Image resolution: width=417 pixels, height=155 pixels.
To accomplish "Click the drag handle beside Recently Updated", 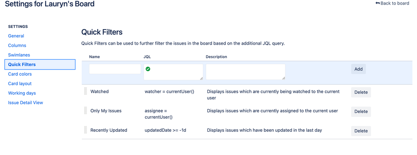I will 86,130.
